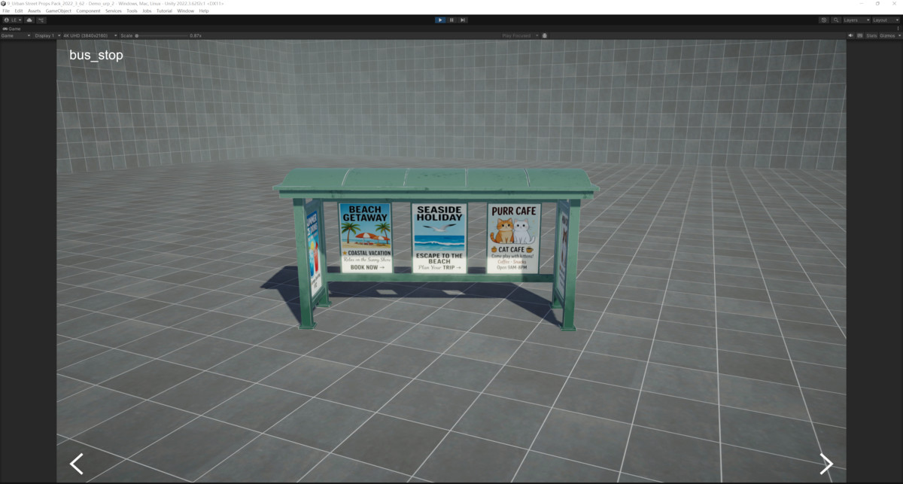Viewport: 903px width, 484px height.
Task: Click the Search magnifier icon
Action: tap(836, 20)
